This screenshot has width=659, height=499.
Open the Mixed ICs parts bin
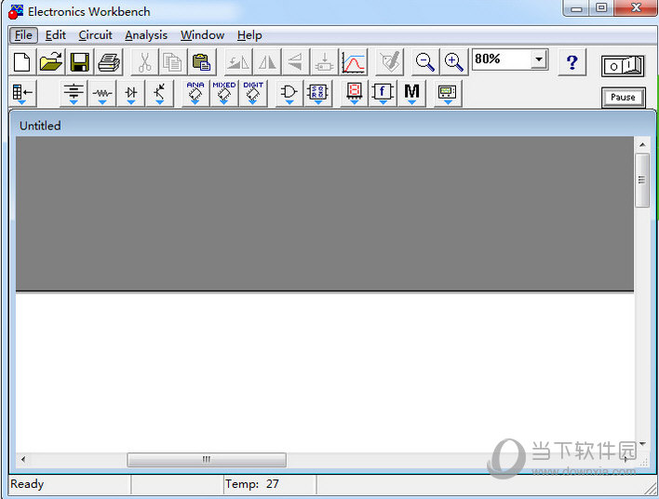[x=223, y=93]
